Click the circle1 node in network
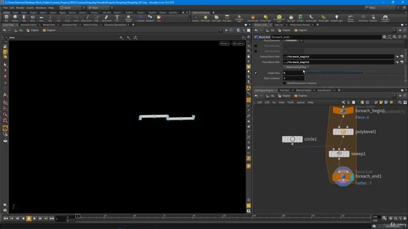Image resolution: width=408 pixels, height=229 pixels. (x=292, y=139)
